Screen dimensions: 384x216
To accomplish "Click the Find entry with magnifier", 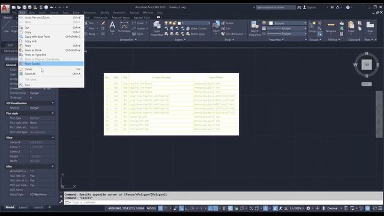I will pyautogui.click(x=51, y=85).
